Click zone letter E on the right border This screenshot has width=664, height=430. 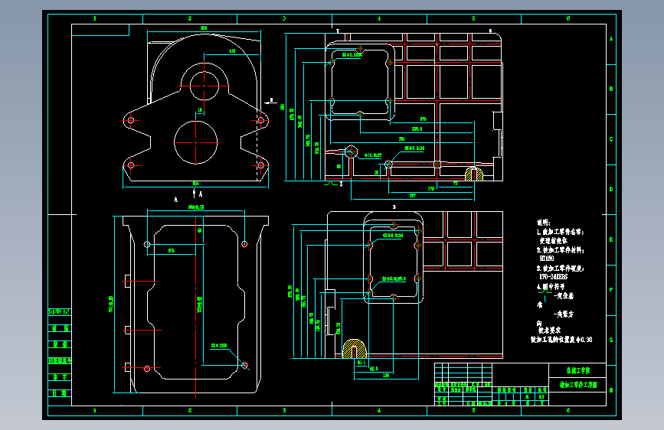point(611,239)
